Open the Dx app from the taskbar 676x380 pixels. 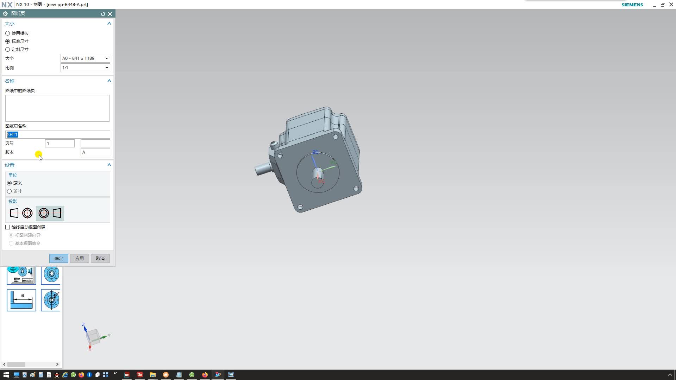point(140,375)
